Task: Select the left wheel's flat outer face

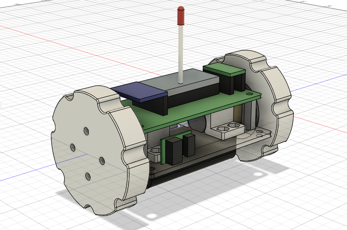Action: (x=88, y=155)
